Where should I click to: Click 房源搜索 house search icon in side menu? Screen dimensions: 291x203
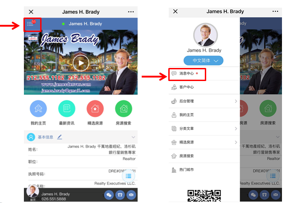click(x=174, y=156)
